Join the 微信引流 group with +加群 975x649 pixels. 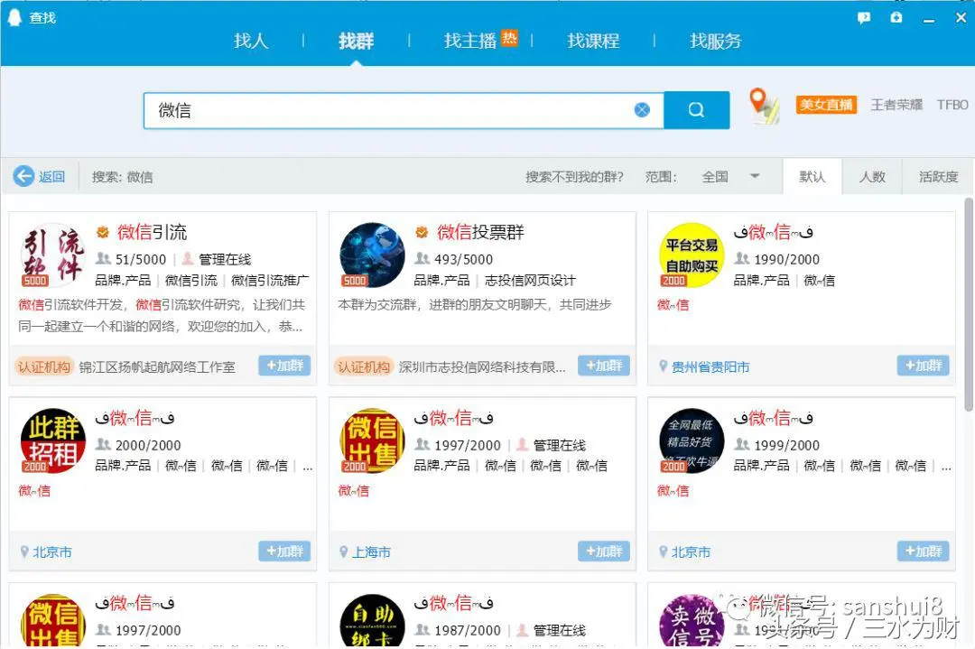point(284,366)
